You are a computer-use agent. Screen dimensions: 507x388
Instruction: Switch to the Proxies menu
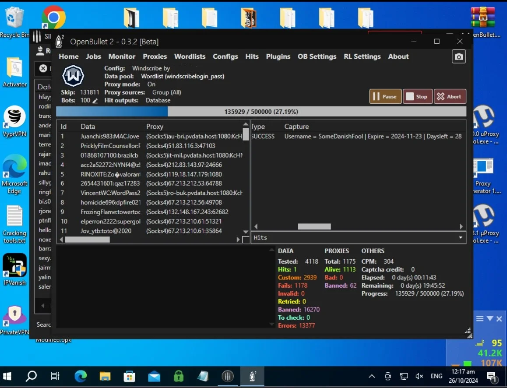click(x=155, y=56)
